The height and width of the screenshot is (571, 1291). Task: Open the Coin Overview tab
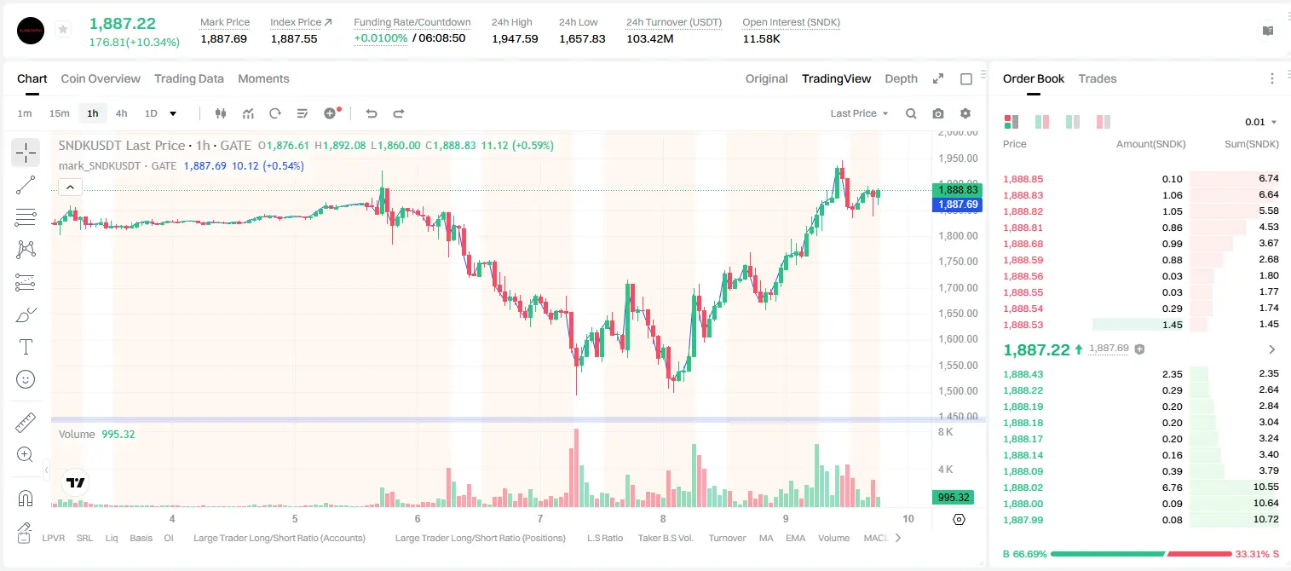(x=101, y=78)
